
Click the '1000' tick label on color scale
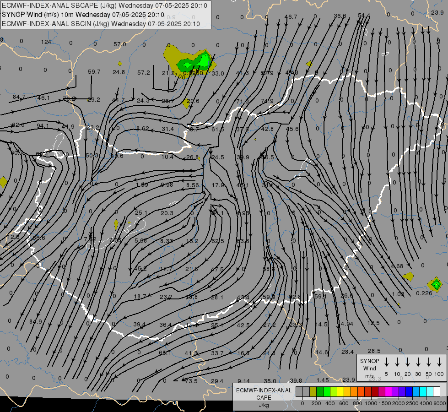(371, 403)
